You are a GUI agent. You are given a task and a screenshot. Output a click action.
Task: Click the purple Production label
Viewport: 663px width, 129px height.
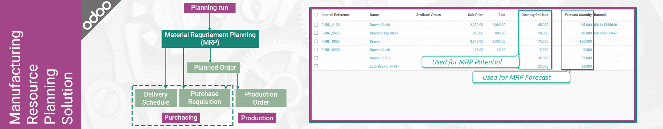coord(257,118)
